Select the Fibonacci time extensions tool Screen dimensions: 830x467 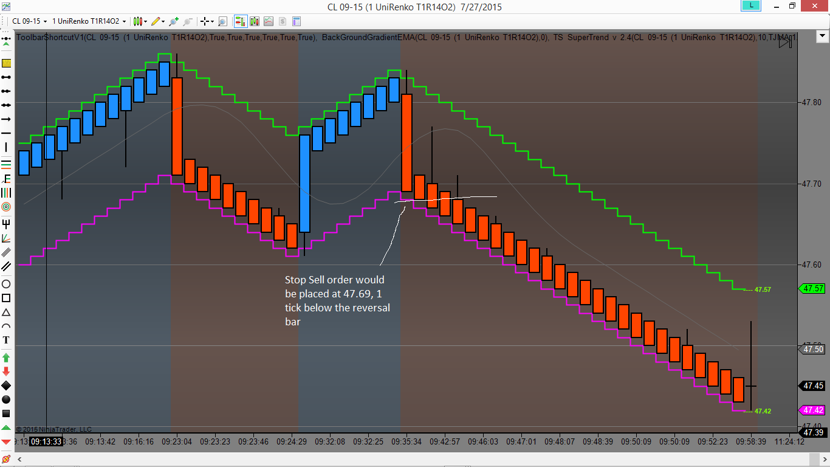6,192
